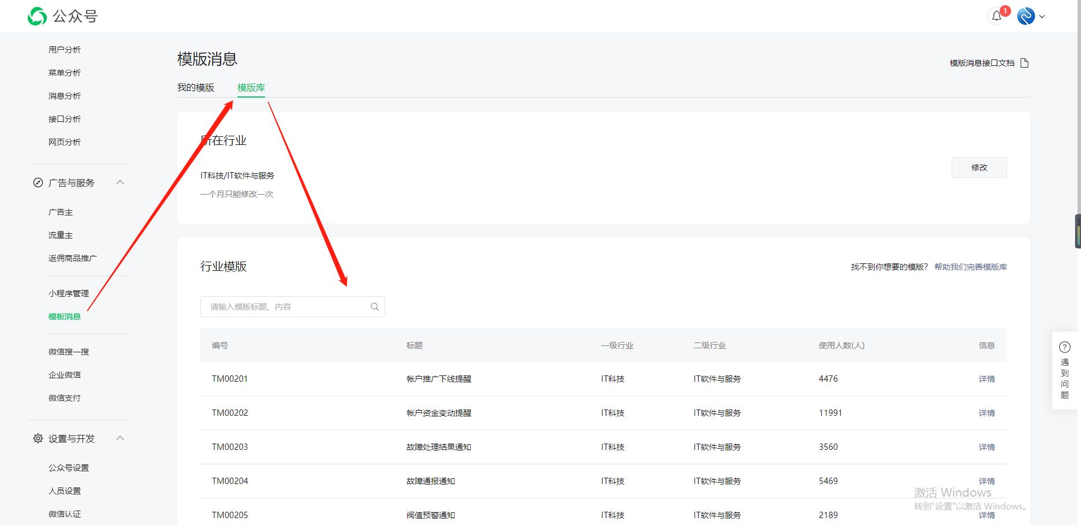The height and width of the screenshot is (525, 1081).
Task: Click the 模版消息接口文档 document icon
Action: pos(1024,63)
